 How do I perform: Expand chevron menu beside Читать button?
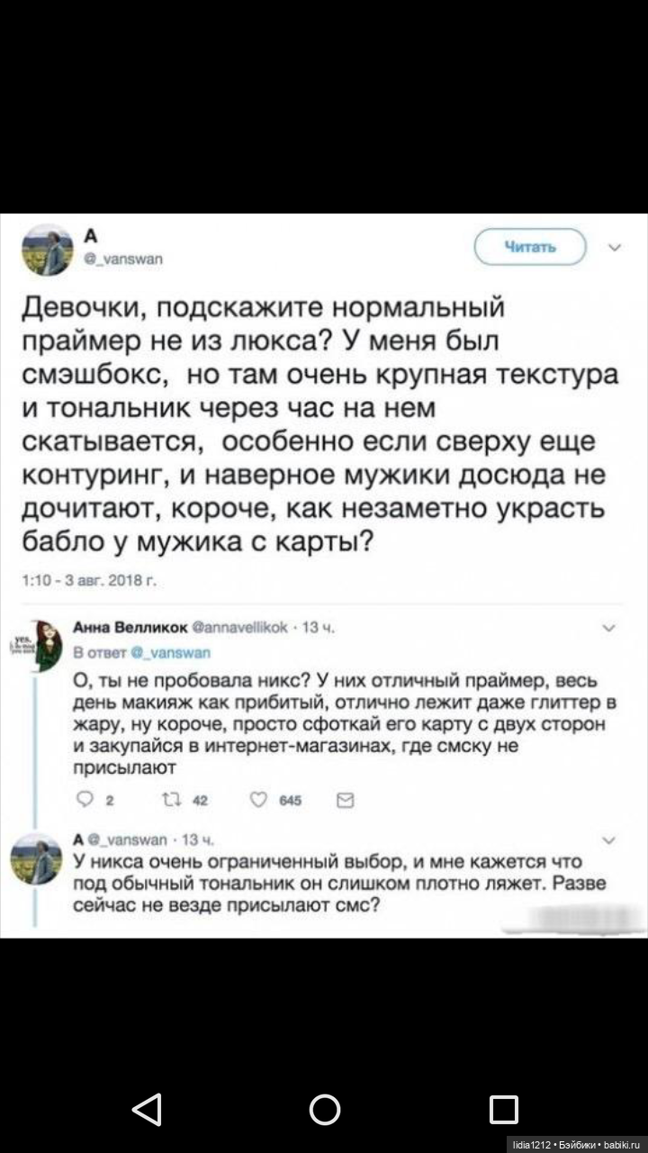[615, 247]
